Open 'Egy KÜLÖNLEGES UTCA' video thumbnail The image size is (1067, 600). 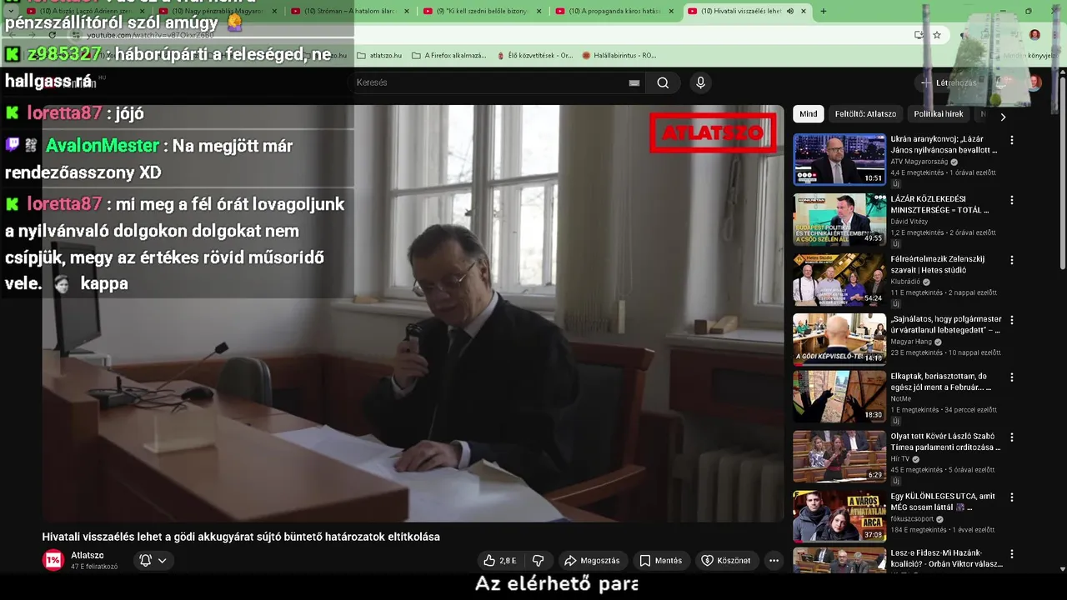point(839,516)
